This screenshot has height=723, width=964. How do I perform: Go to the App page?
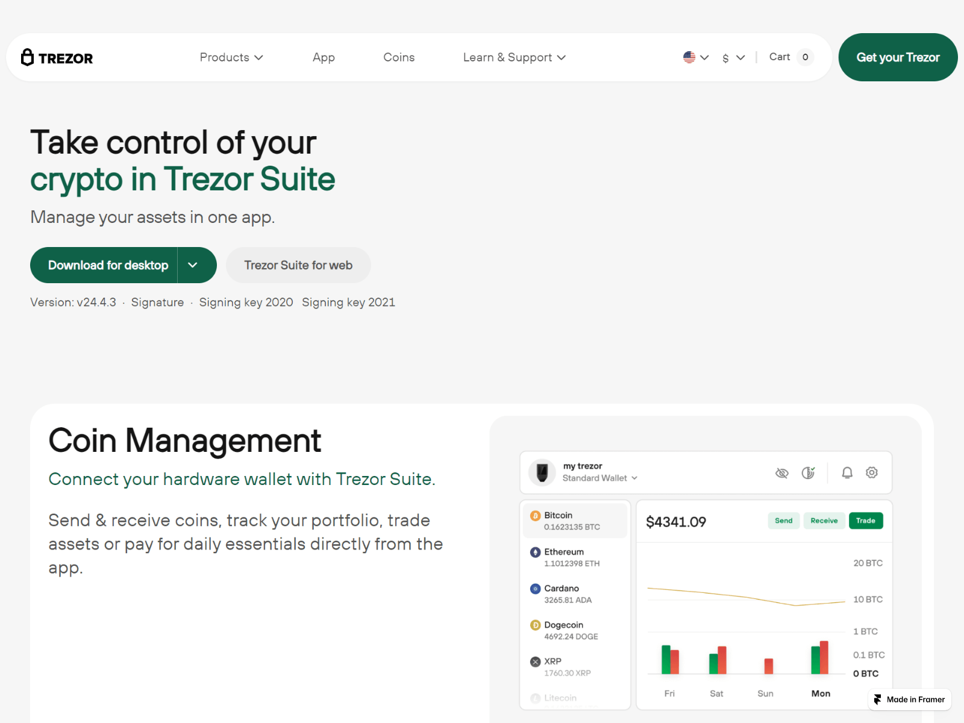324,57
